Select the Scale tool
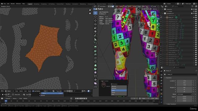This screenshot has width=198, height=111. 96,28
